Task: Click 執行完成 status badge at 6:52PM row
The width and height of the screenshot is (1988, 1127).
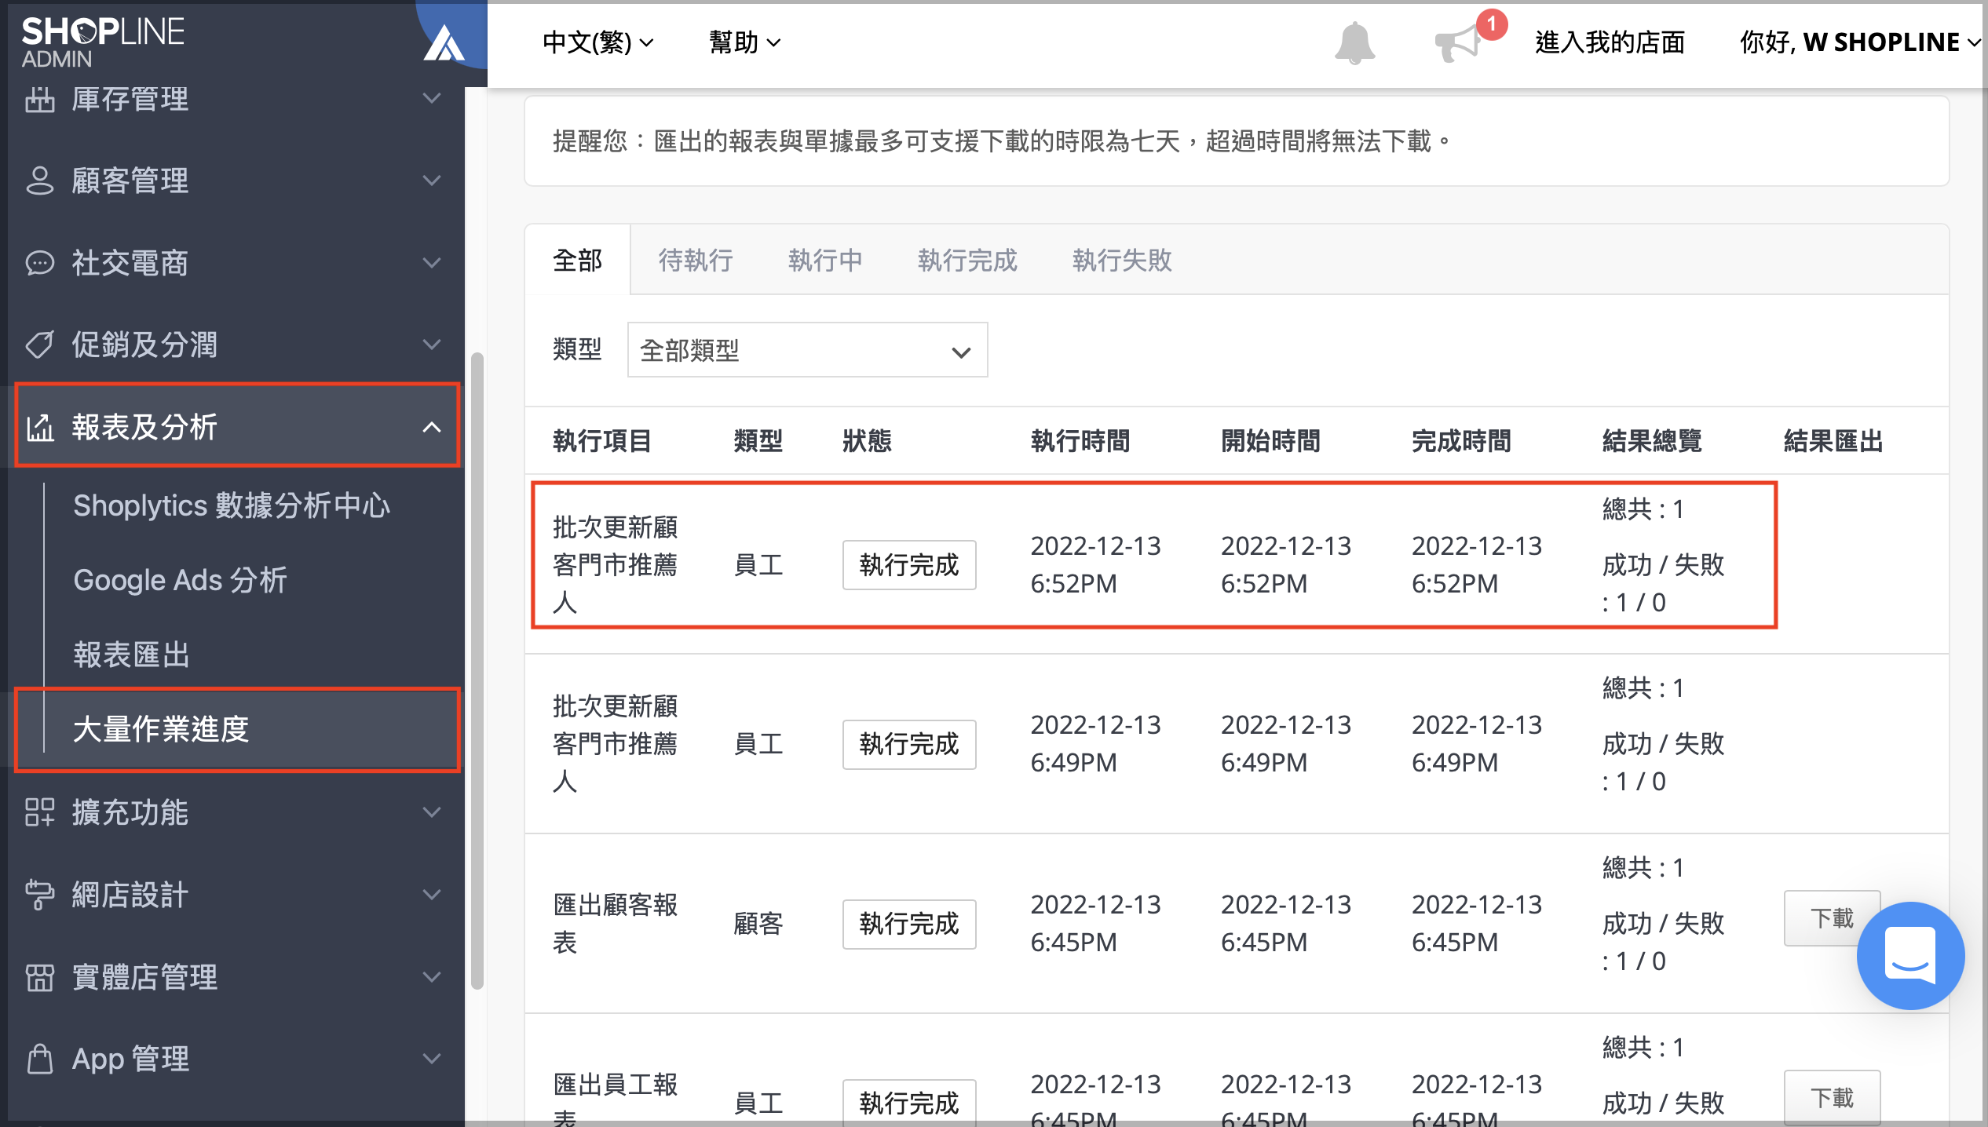Action: pos(909,565)
